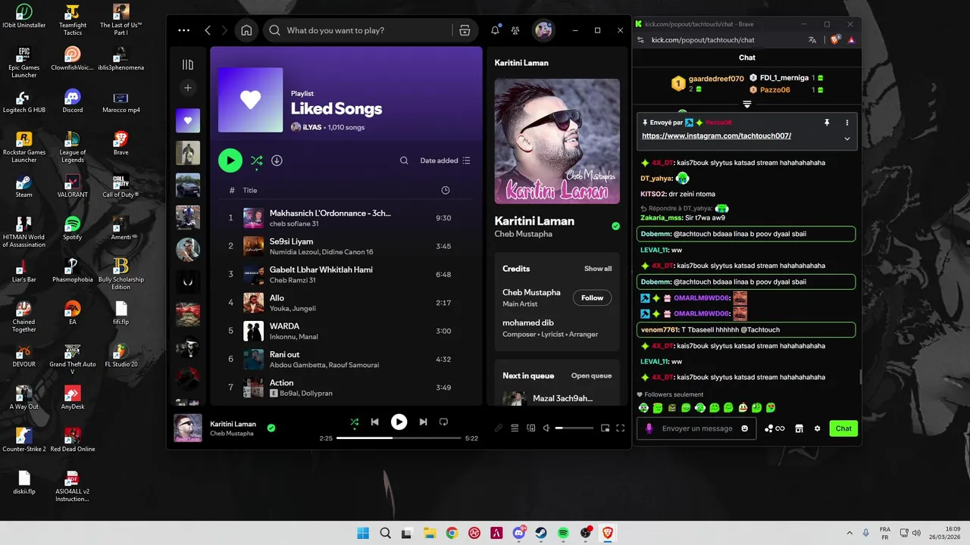This screenshot has width=970, height=545.
Task: Toggle shuffle beside the playlist play button
Action: click(256, 160)
